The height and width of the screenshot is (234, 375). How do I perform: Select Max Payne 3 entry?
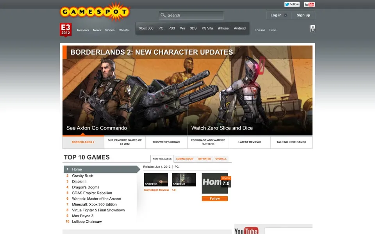click(83, 216)
